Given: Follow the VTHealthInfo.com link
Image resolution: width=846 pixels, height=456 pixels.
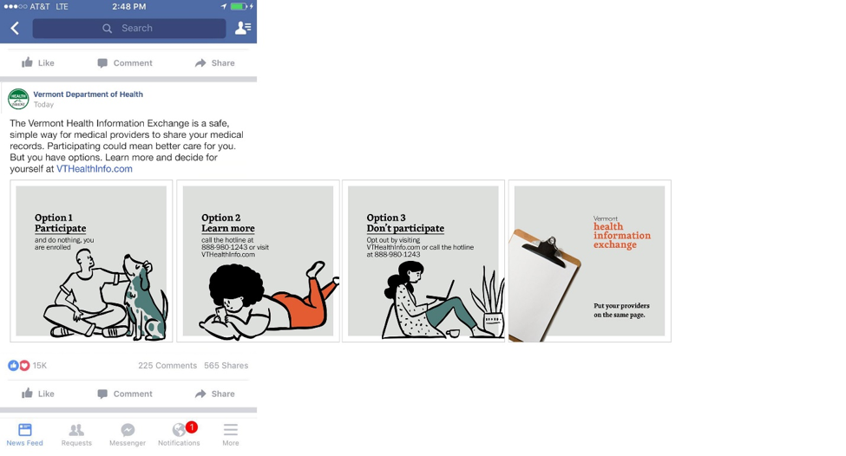Looking at the screenshot, I should 95,169.
